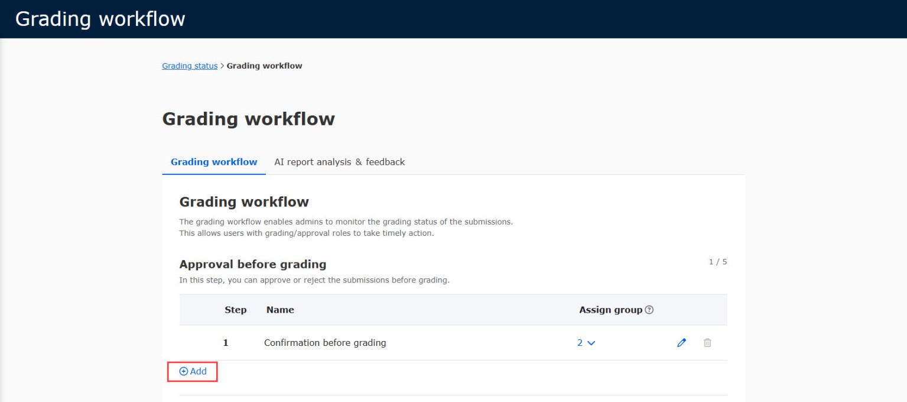Click step number 1 in the table

[x=226, y=343]
